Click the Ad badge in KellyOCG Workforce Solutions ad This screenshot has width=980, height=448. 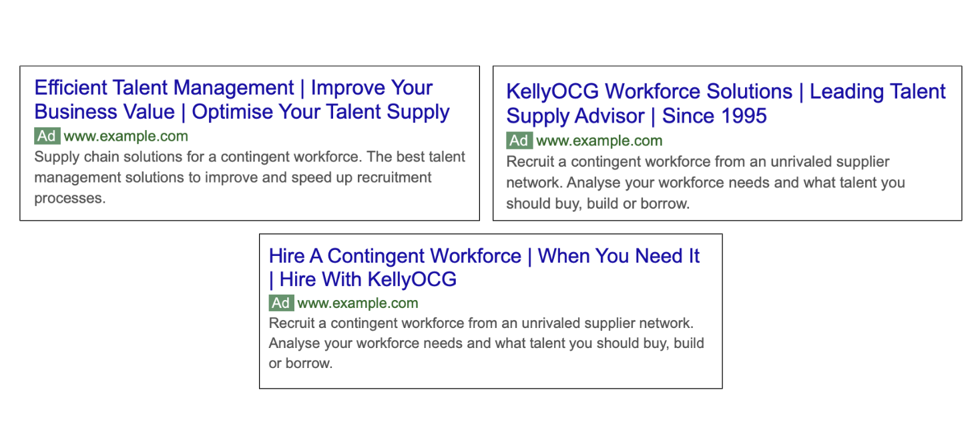(519, 141)
